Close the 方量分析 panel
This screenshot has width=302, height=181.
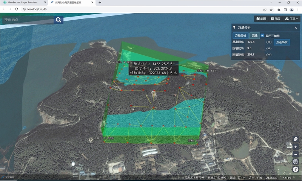tap(296, 28)
